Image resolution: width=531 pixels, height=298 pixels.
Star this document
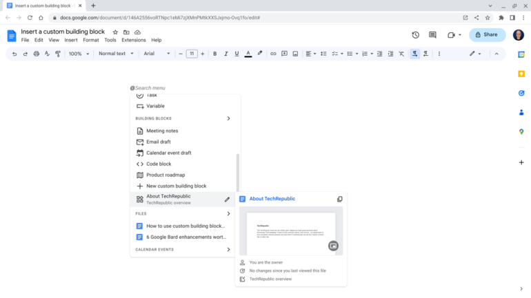pyautogui.click(x=115, y=32)
